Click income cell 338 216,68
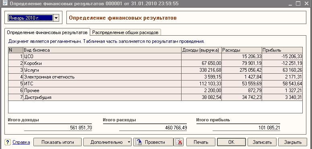Screen dimensions: 312x149 coord(201,70)
